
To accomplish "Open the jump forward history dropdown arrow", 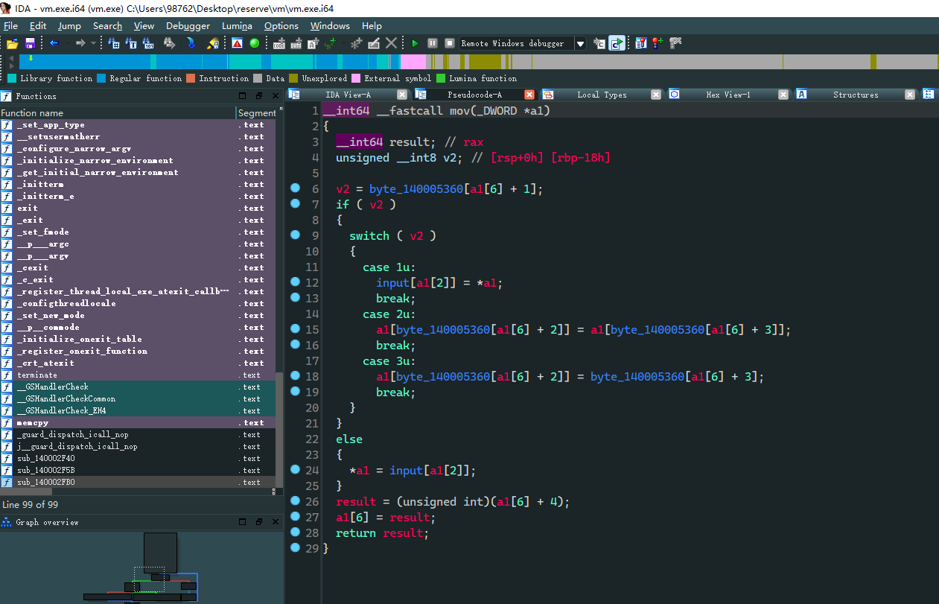I will (93, 44).
